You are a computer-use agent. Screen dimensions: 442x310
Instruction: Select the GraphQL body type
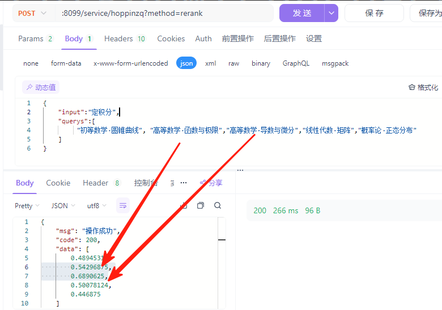pos(296,63)
